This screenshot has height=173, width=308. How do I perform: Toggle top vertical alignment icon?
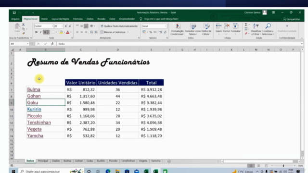77,26
